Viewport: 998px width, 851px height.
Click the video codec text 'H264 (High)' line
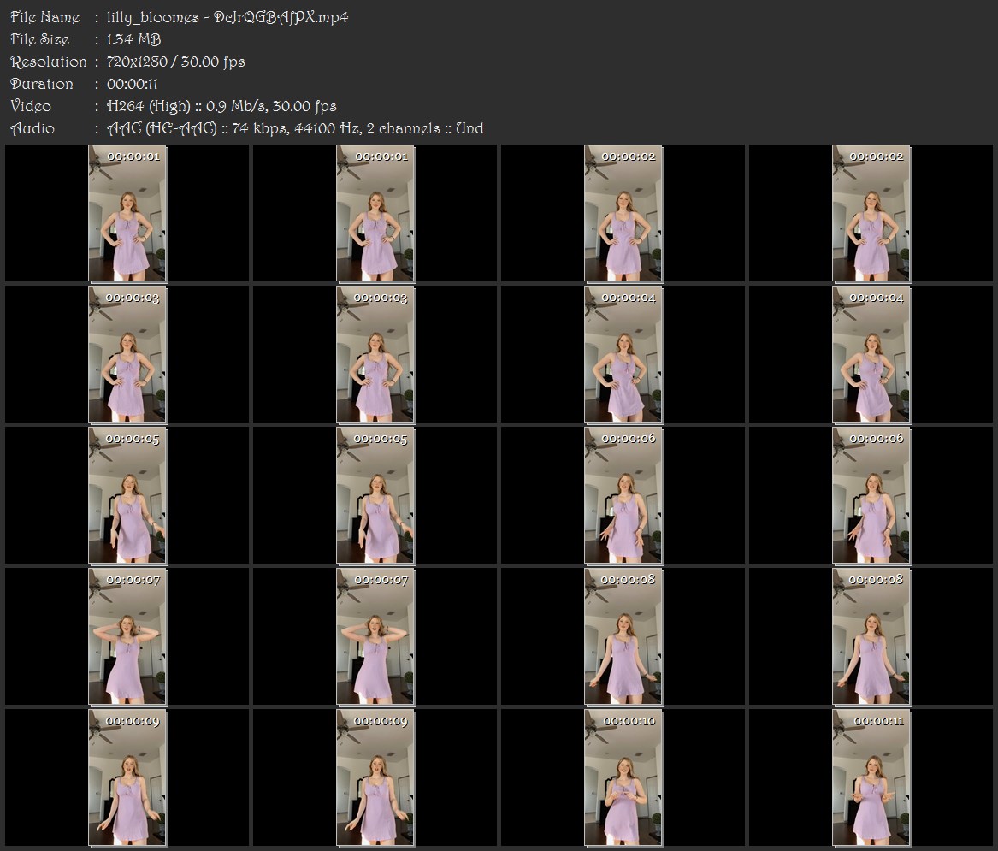[x=221, y=106]
